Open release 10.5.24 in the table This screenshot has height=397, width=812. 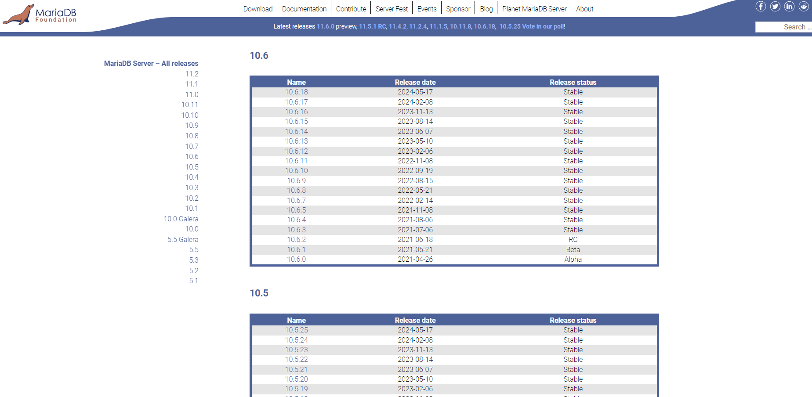297,340
